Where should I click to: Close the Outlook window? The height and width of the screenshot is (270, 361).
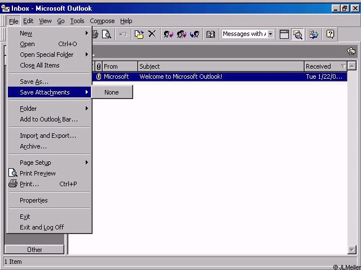pos(355,8)
